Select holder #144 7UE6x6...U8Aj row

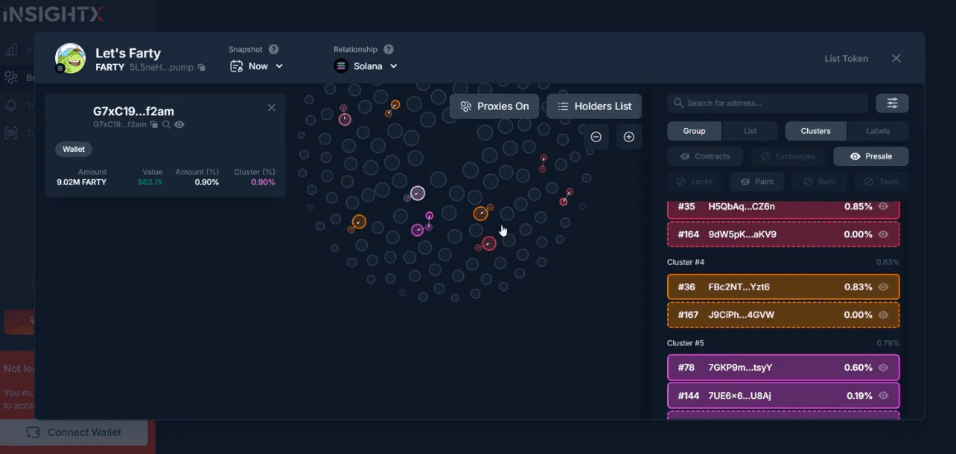783,396
